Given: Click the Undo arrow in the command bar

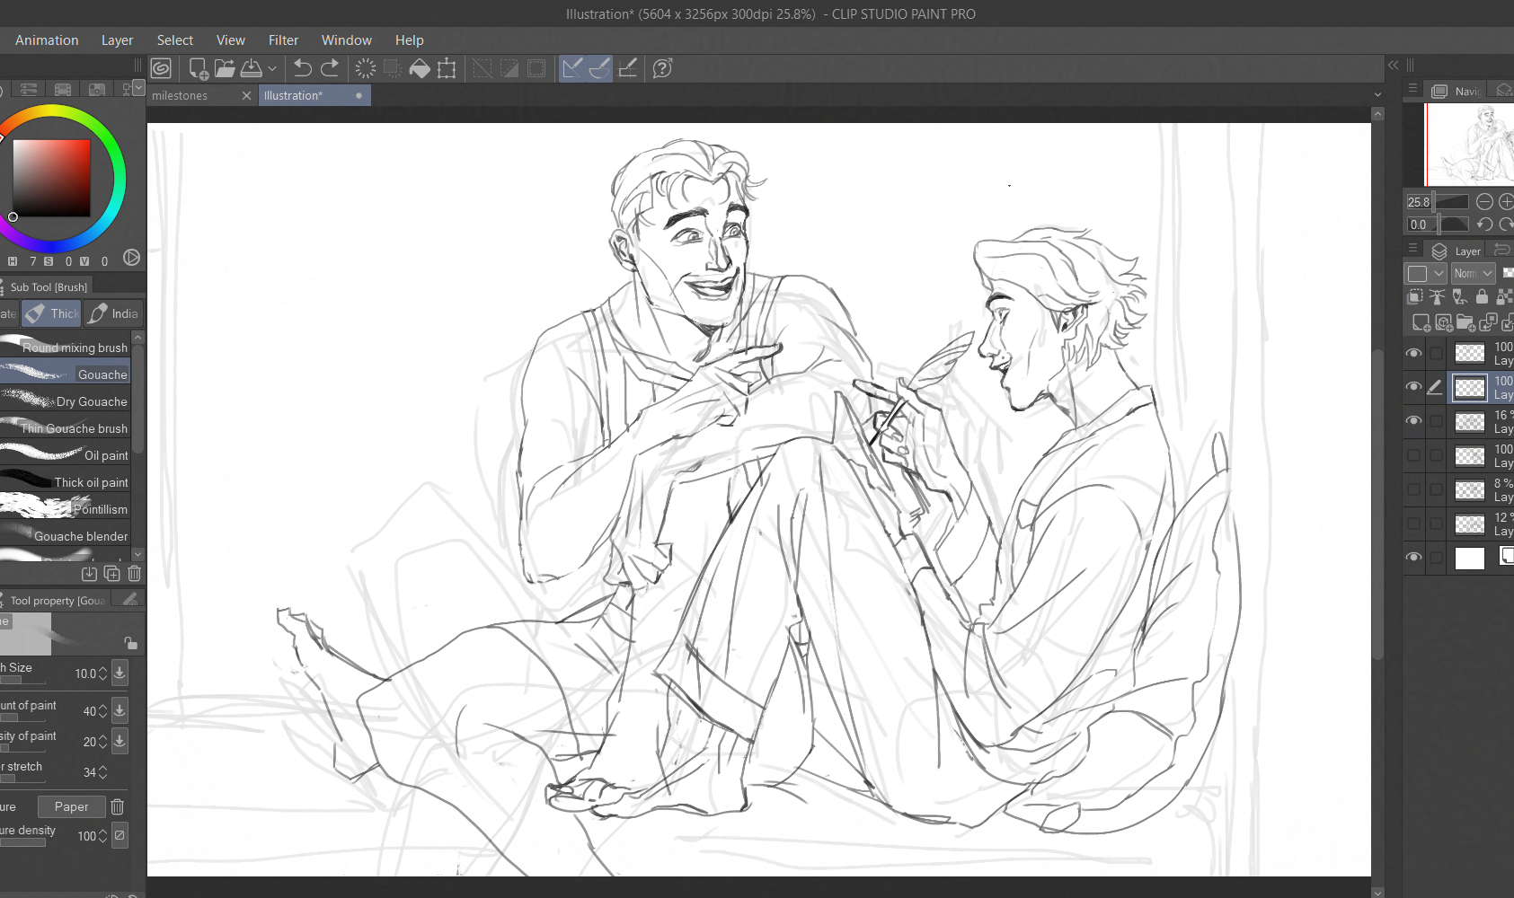Looking at the screenshot, I should click(x=303, y=68).
